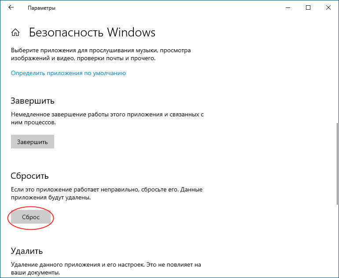Click the 'Сбросить' section heading
Image resolution: width=339 pixels, height=278 pixels.
[29, 176]
